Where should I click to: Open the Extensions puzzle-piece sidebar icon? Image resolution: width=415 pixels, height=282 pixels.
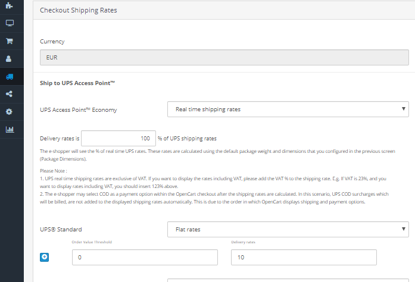pyautogui.click(x=10, y=5)
